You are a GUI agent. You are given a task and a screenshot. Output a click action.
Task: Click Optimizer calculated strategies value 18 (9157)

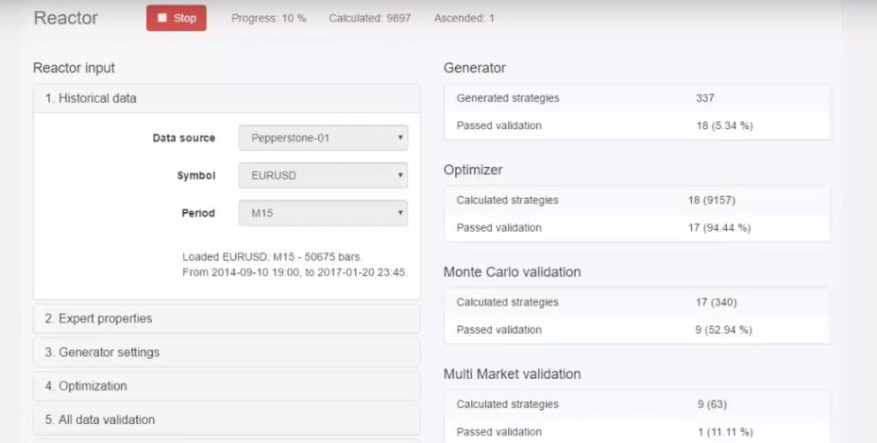pos(712,200)
